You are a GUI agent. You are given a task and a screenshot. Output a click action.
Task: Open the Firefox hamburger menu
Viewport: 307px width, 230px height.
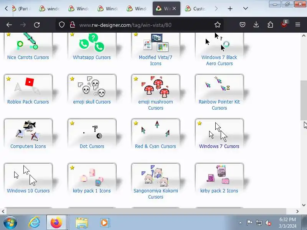tap(298, 25)
